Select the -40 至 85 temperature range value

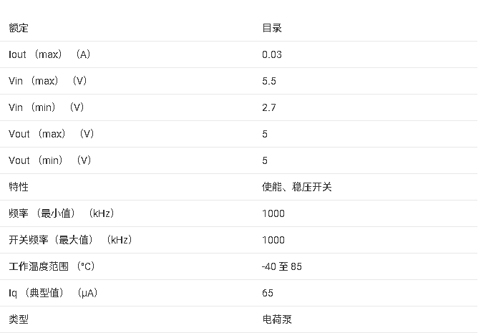pos(282,266)
